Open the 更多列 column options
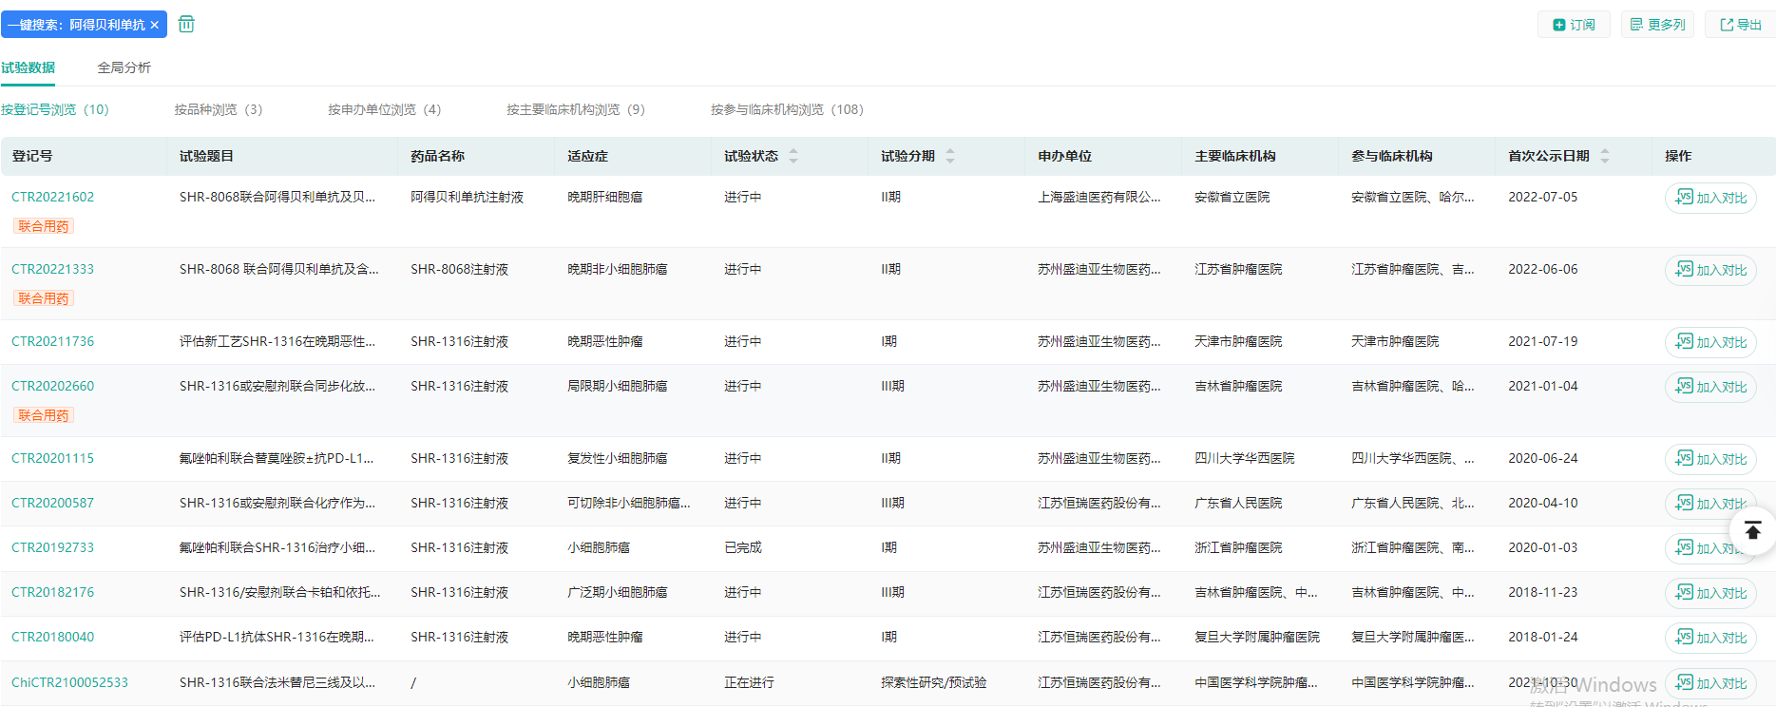Screen dimensions: 1776x707 click(1657, 25)
